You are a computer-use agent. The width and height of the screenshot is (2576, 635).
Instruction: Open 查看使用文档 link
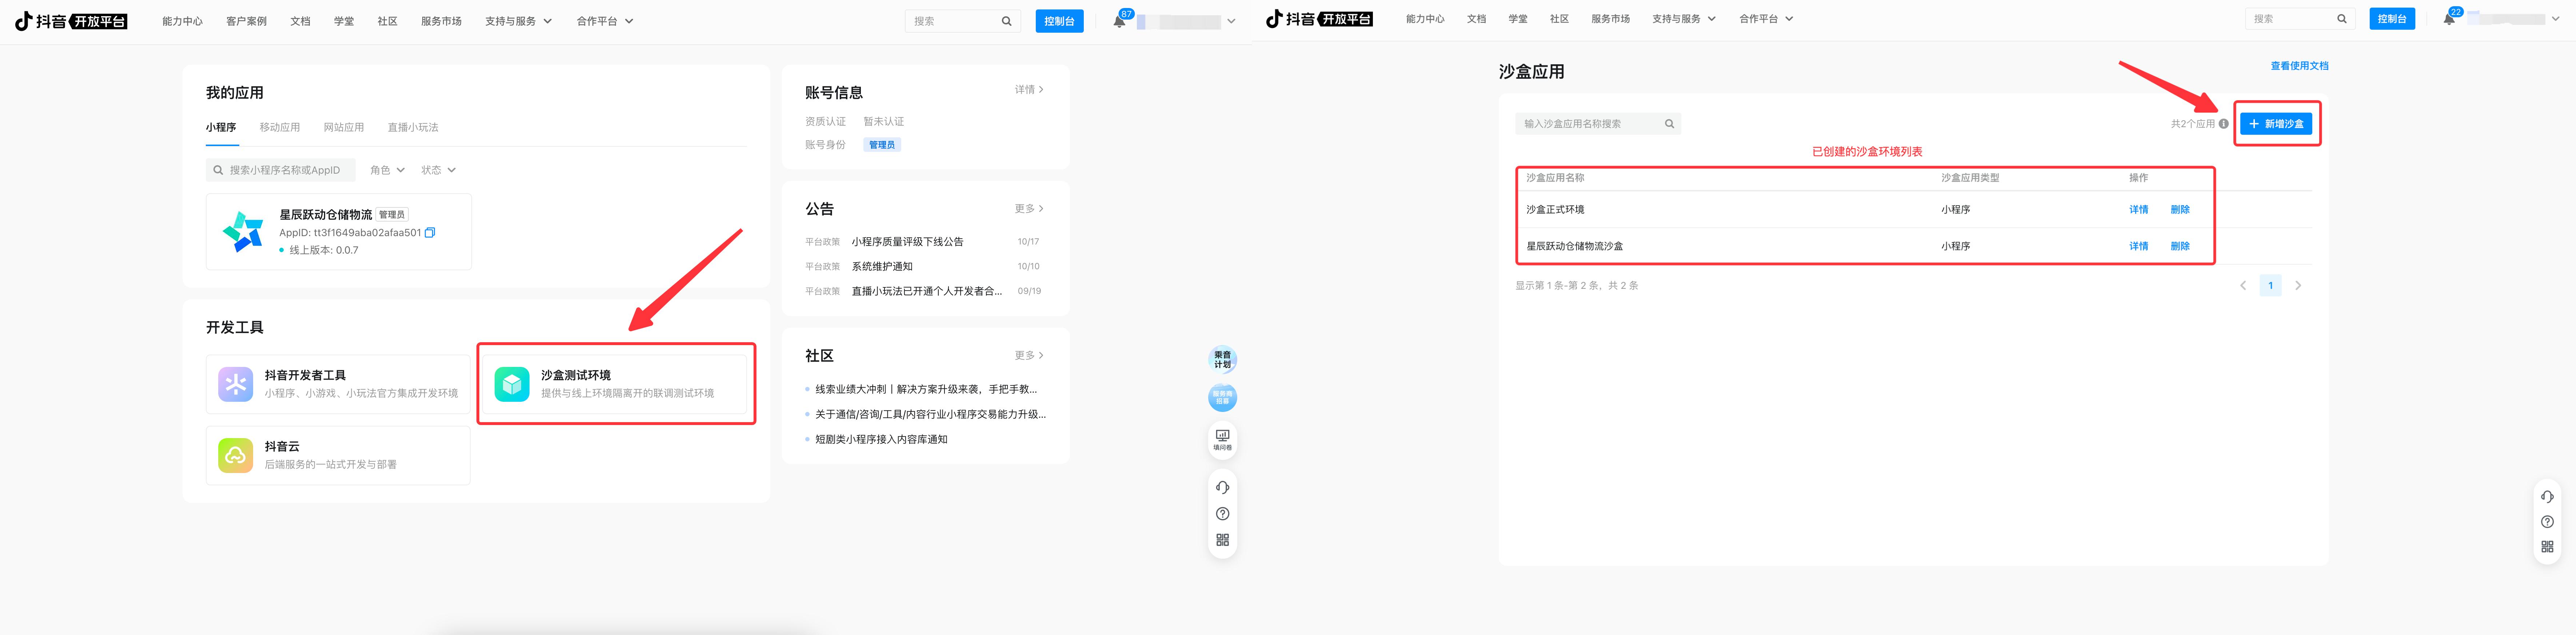click(x=2299, y=66)
